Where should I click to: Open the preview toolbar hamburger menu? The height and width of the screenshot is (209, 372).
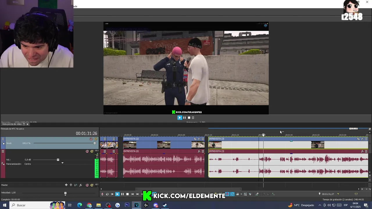coord(193,118)
